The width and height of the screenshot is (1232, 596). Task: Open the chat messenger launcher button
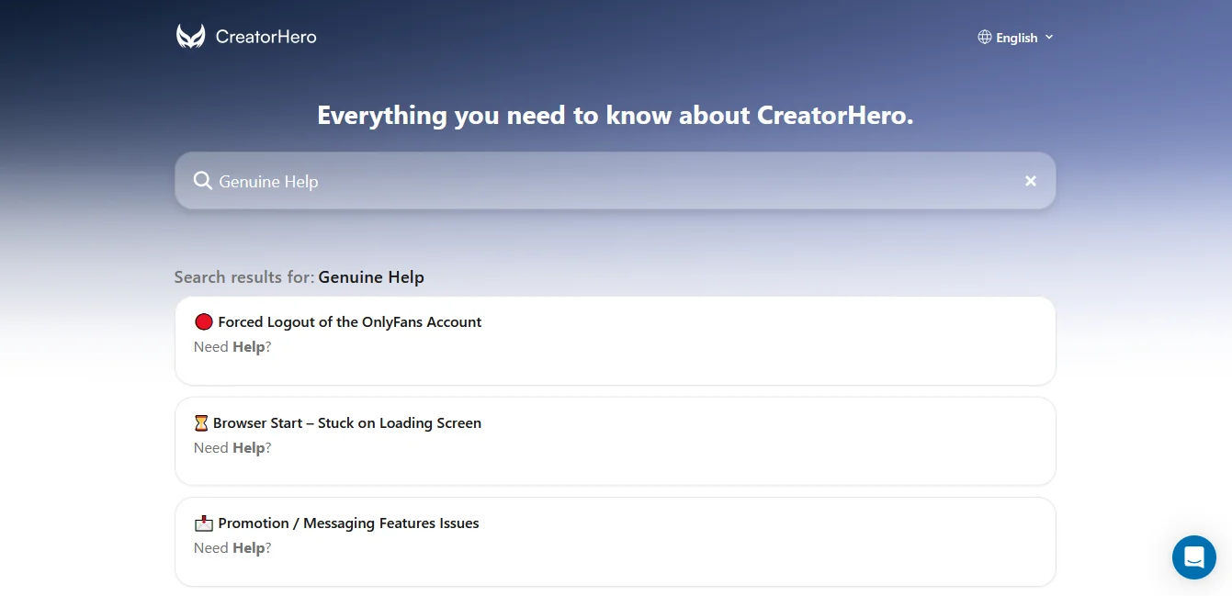click(1194, 557)
